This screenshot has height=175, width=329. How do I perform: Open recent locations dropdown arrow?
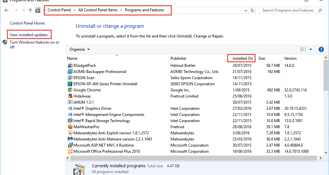pos(24,10)
